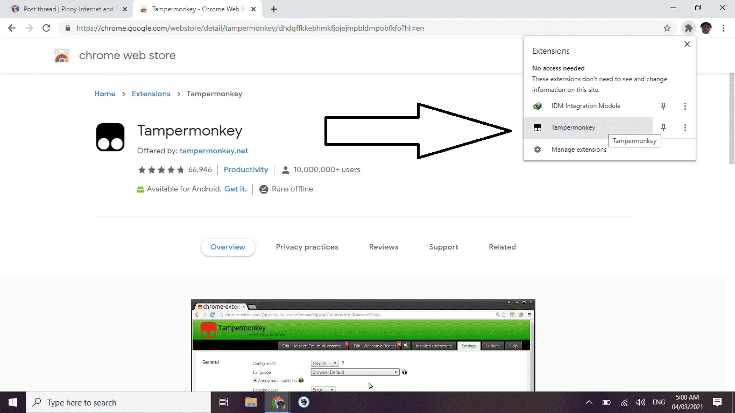Screen dimensions: 735x413
Task: Click the IDM Integration Module icon
Action: (x=538, y=106)
